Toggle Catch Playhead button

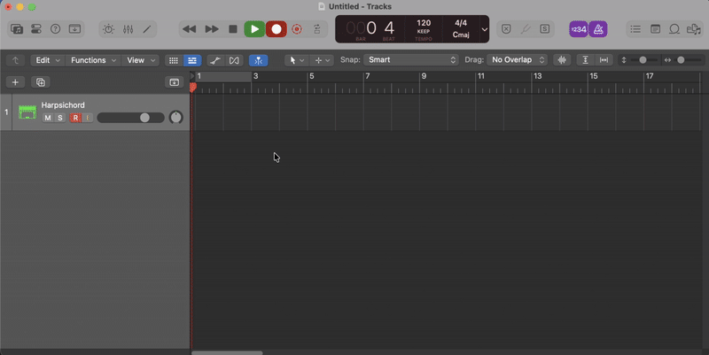pyautogui.click(x=258, y=60)
